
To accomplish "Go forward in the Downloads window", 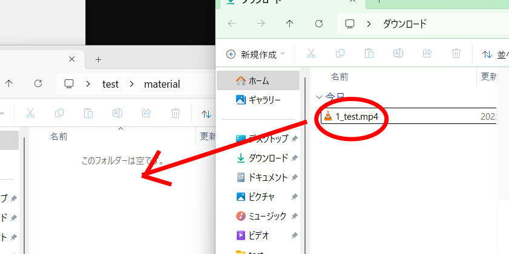I will [x=261, y=24].
